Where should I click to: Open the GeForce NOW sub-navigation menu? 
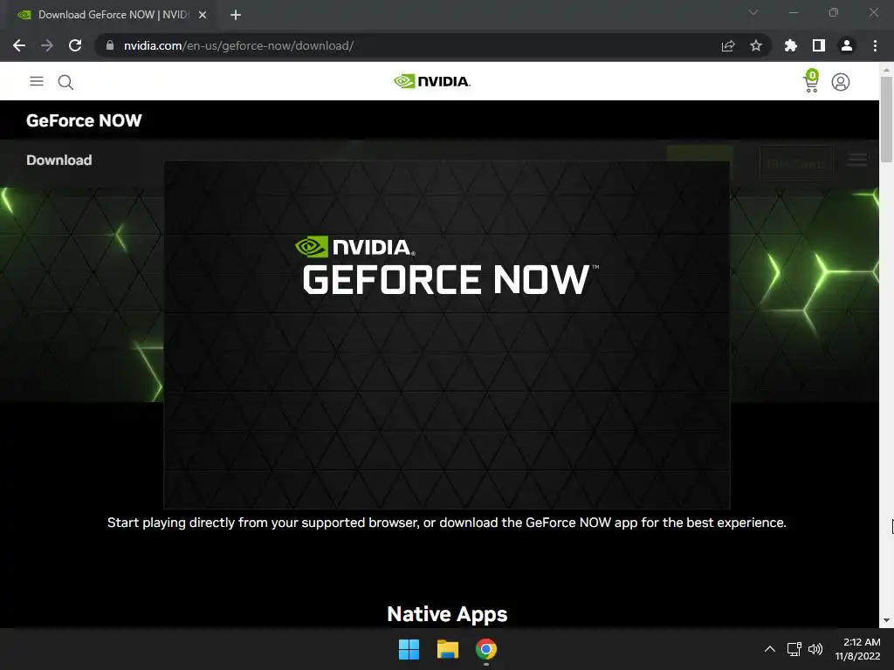pyautogui.click(x=857, y=161)
